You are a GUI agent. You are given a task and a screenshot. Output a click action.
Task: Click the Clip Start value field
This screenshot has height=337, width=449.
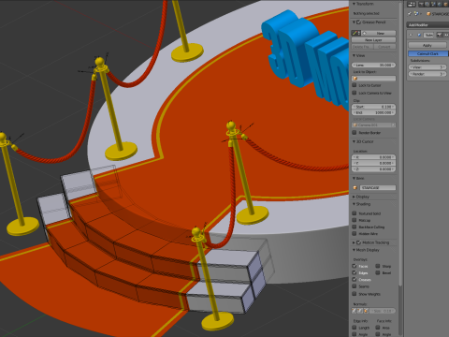click(x=373, y=107)
